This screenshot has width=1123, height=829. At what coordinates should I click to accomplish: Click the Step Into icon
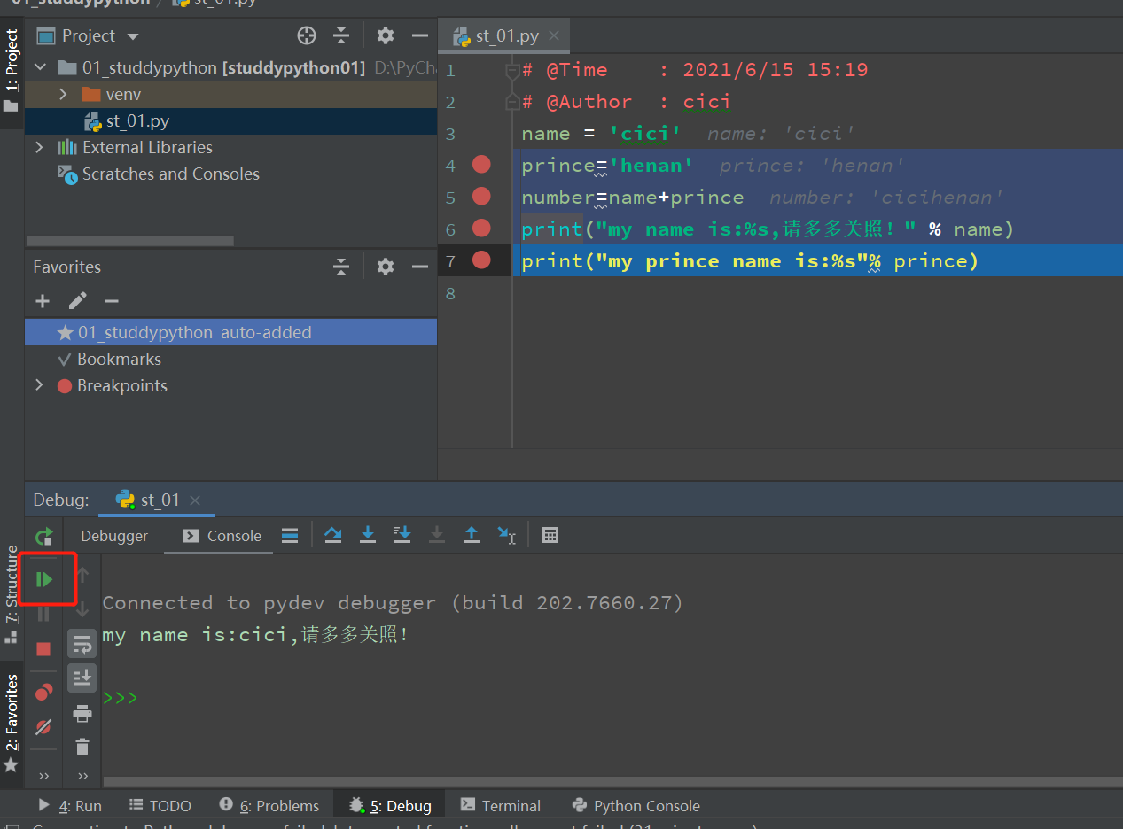368,535
